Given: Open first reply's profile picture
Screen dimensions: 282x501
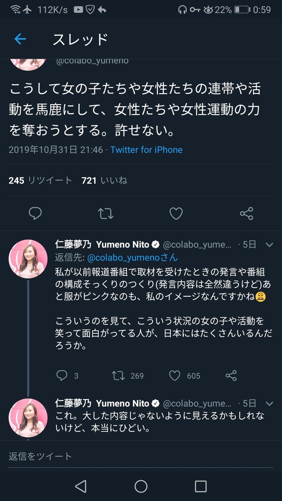Looking at the screenshot, I should tap(28, 259).
